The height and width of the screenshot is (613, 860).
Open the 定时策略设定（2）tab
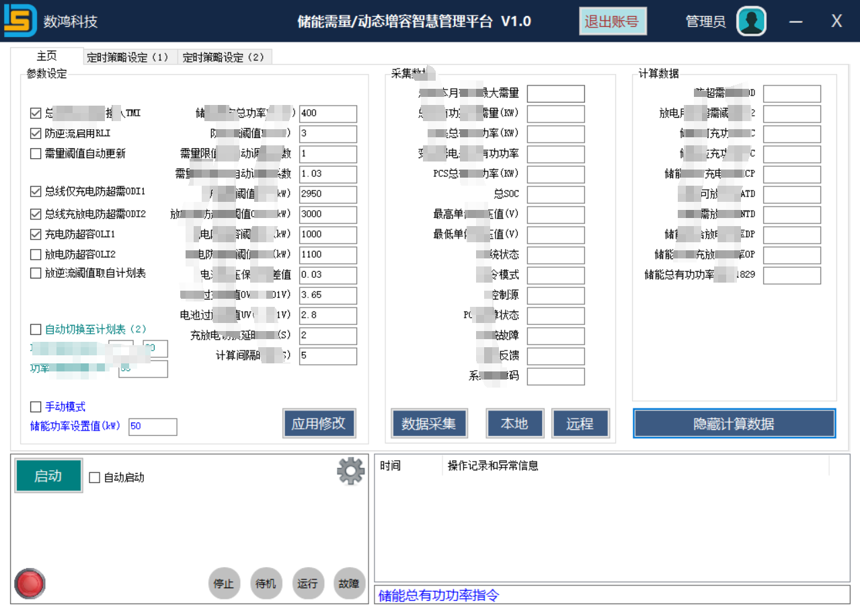(x=224, y=58)
